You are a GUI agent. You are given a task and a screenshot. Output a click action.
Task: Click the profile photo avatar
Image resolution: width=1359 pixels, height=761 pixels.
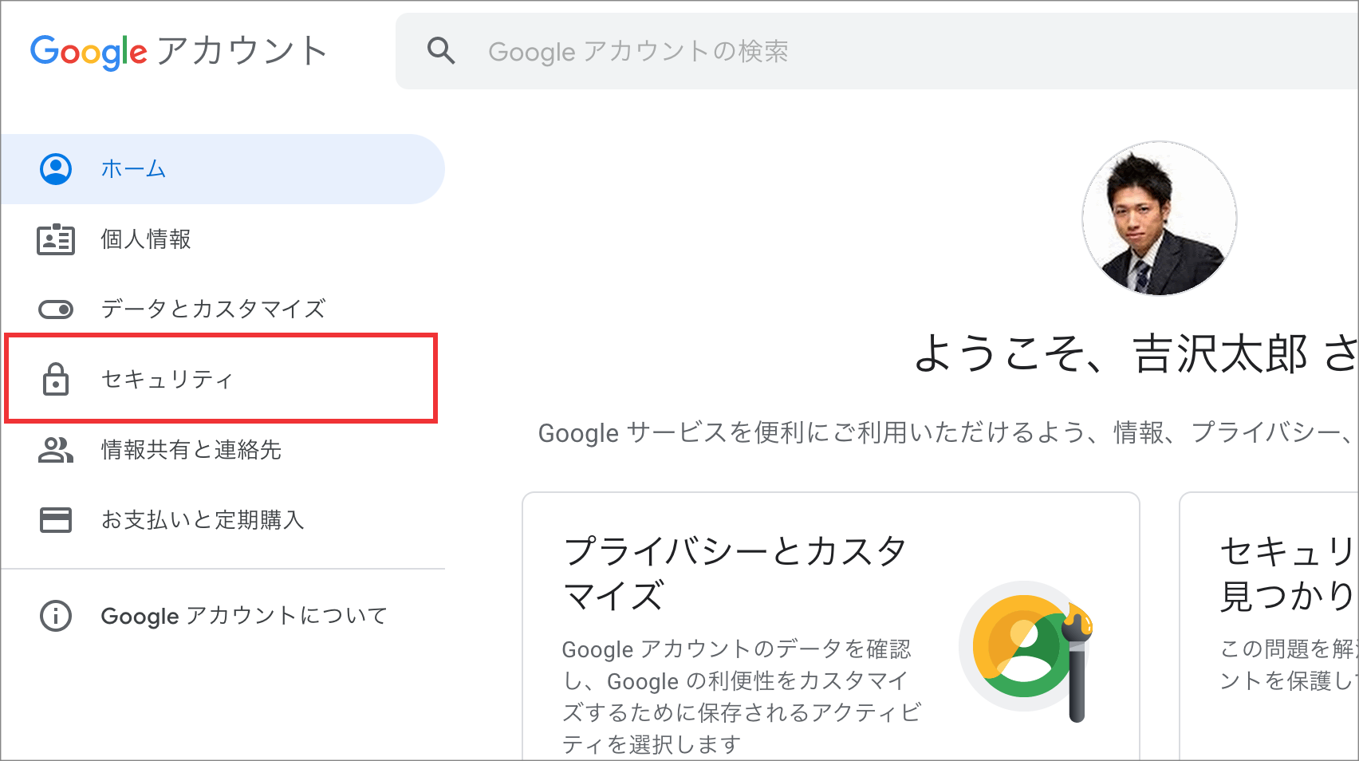coord(1160,219)
